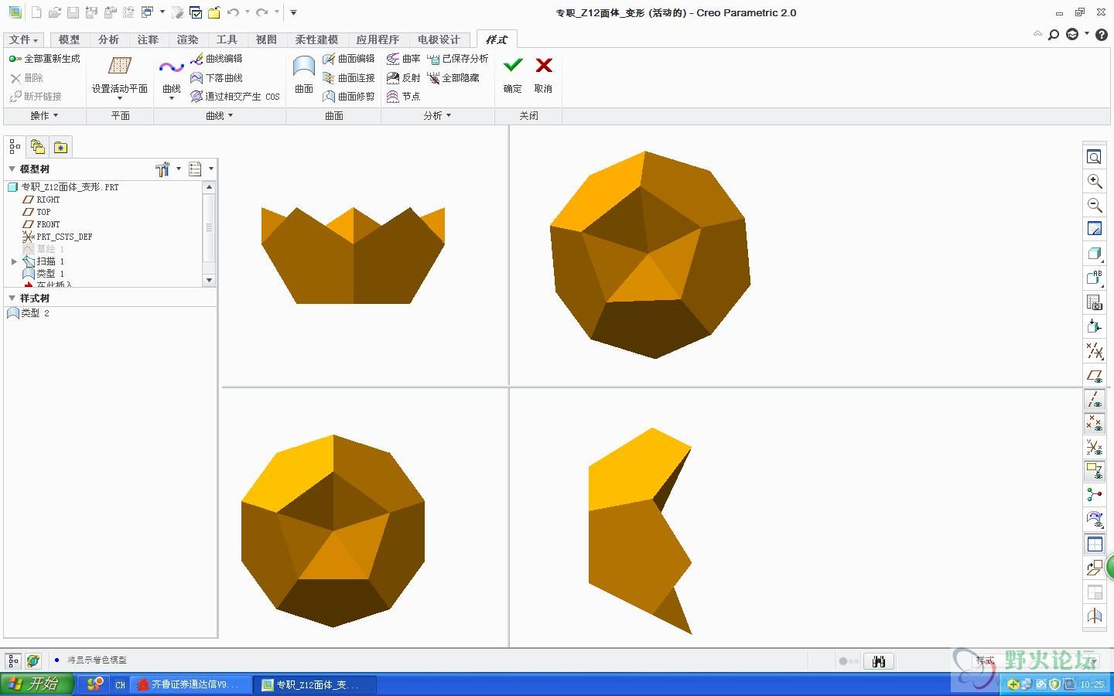The height and width of the screenshot is (696, 1114).
Task: Collapse the 样式树 section
Action: tap(12, 298)
